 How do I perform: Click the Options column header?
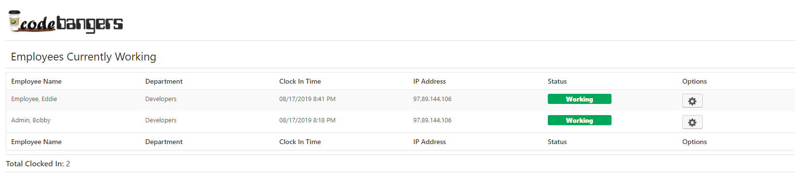pyautogui.click(x=694, y=81)
